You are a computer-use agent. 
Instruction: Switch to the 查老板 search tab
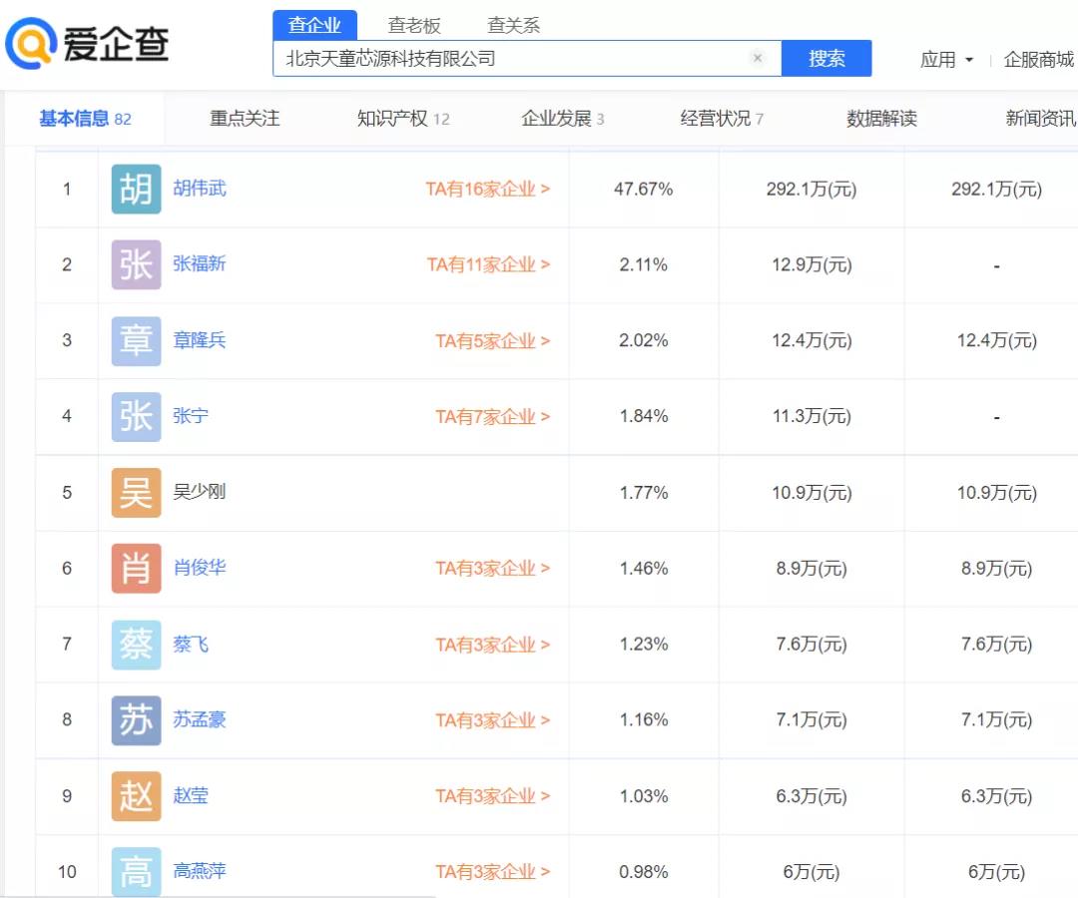[x=414, y=25]
